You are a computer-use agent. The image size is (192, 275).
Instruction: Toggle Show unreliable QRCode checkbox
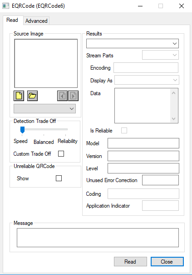pyautogui.click(x=59, y=178)
